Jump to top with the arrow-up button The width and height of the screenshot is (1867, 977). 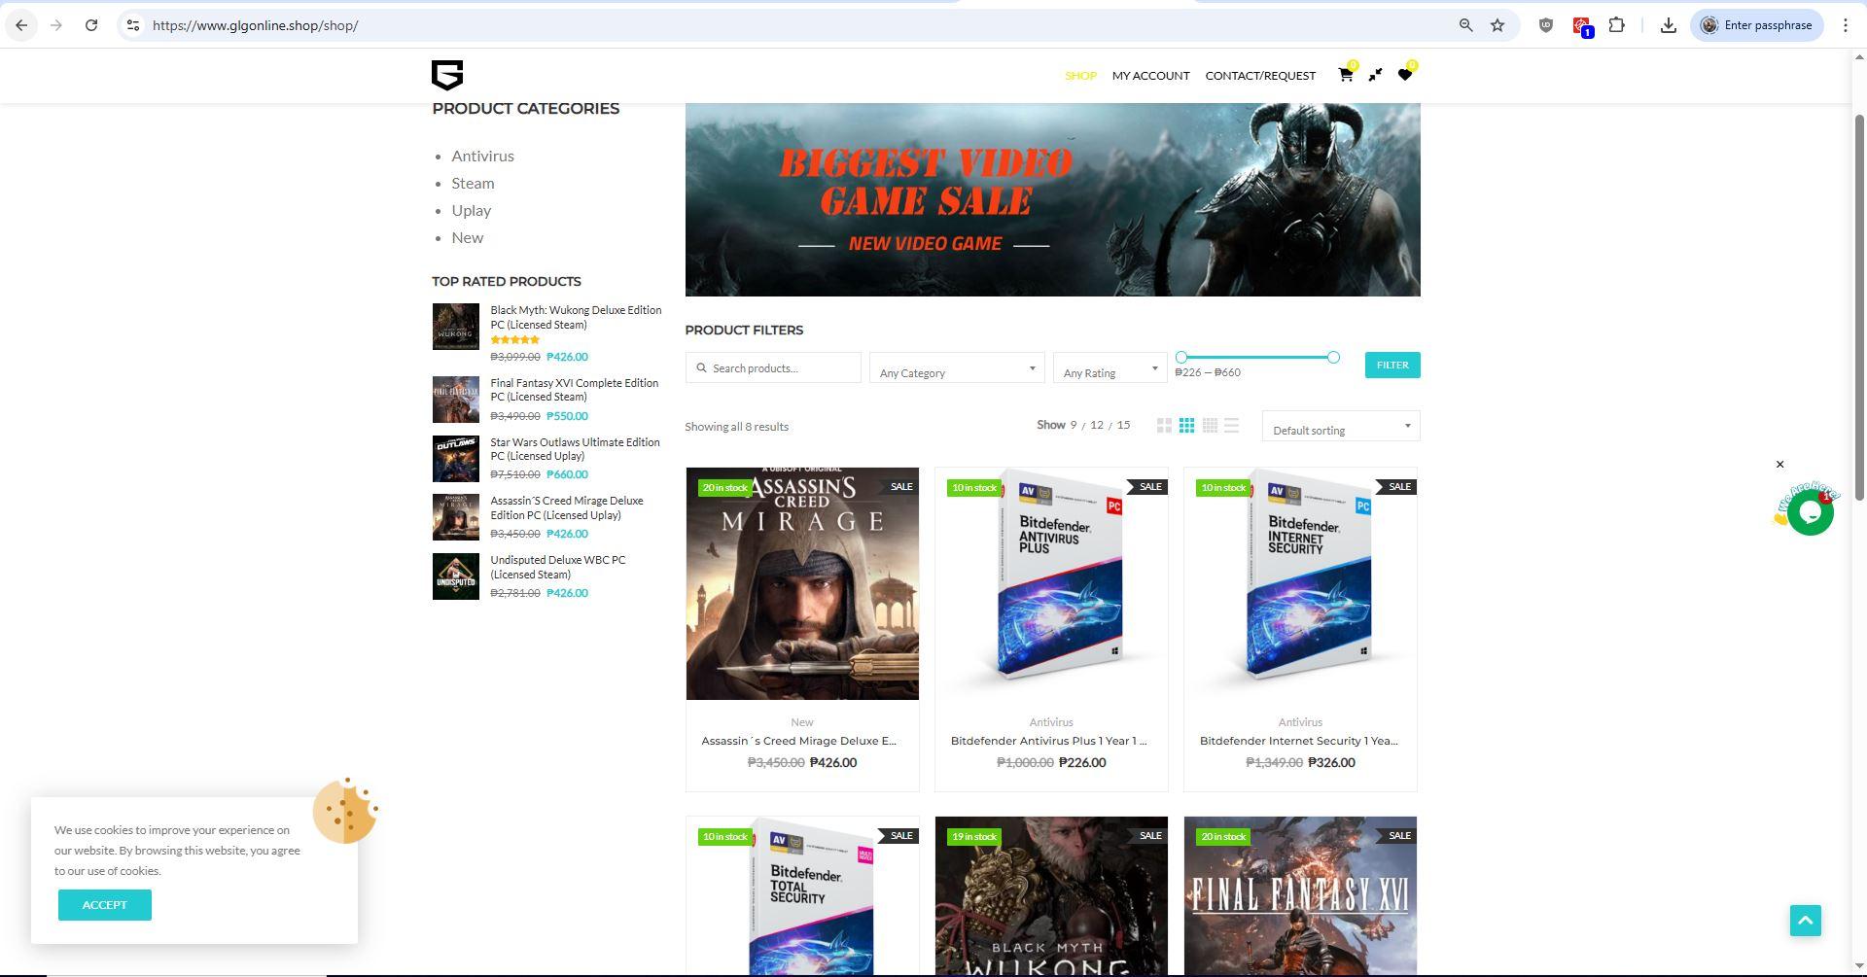pyautogui.click(x=1806, y=921)
